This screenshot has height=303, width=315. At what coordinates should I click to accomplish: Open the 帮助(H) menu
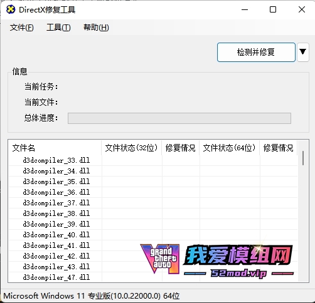(96, 28)
